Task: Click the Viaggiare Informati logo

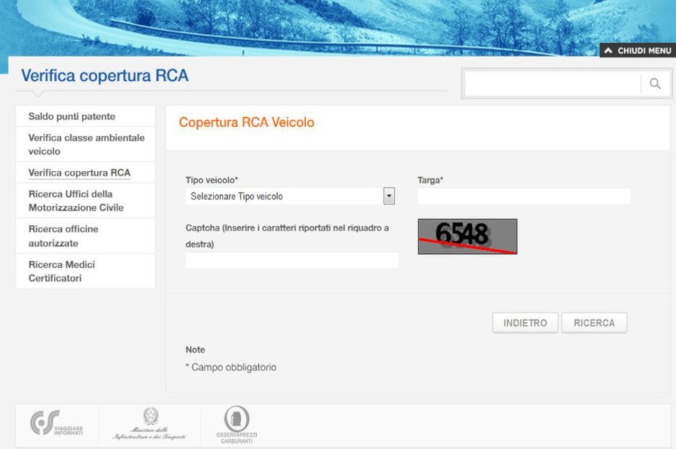Action: pyautogui.click(x=57, y=424)
